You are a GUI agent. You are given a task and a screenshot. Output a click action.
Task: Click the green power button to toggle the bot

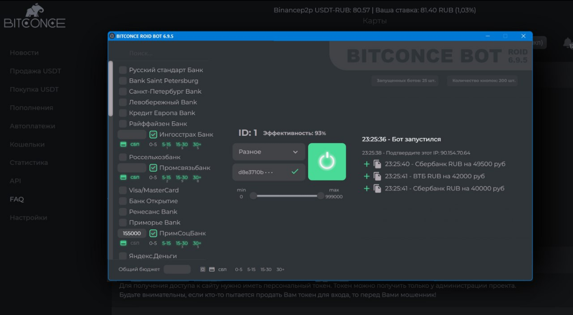[327, 162]
